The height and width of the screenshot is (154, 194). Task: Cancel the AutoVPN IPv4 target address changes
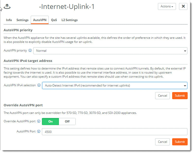click(163, 96)
